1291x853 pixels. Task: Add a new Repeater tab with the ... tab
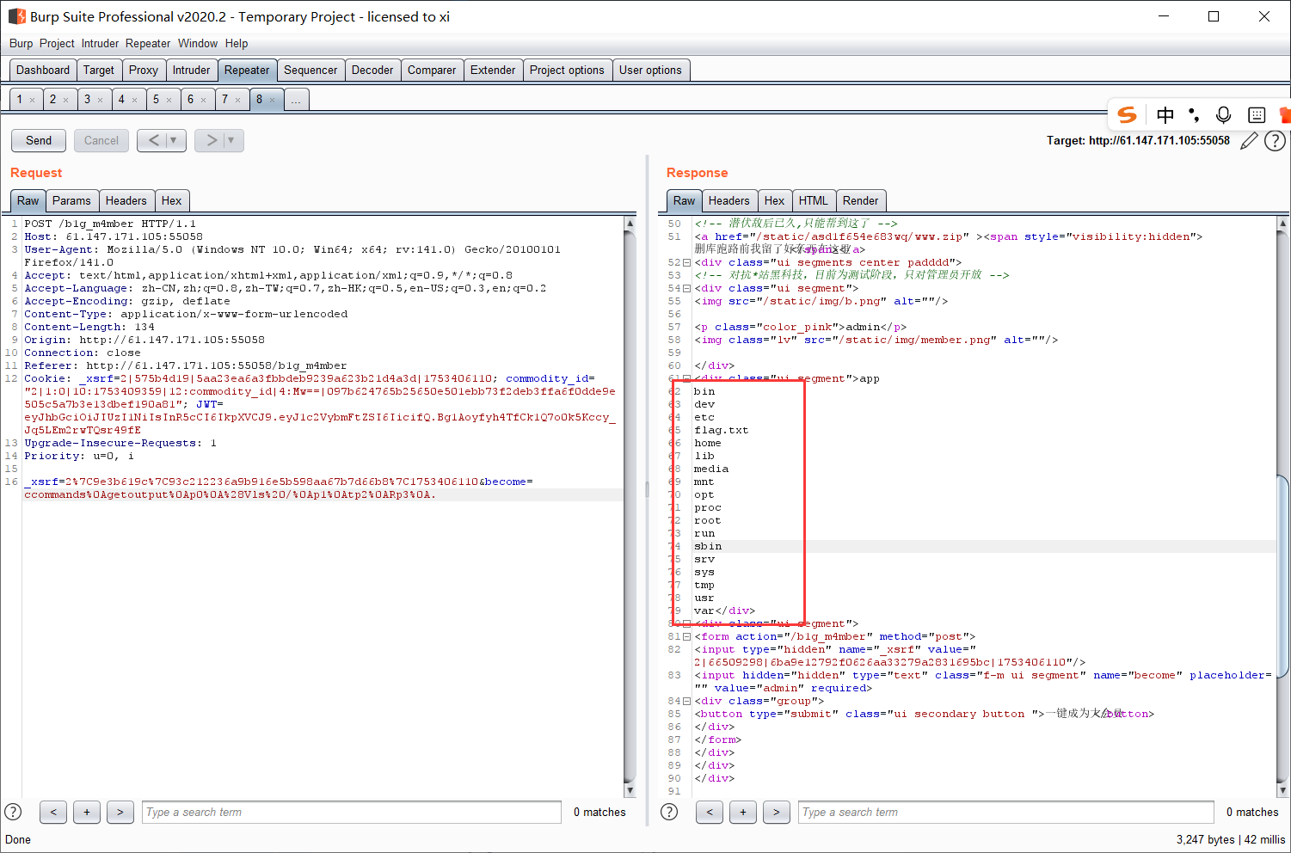point(296,100)
